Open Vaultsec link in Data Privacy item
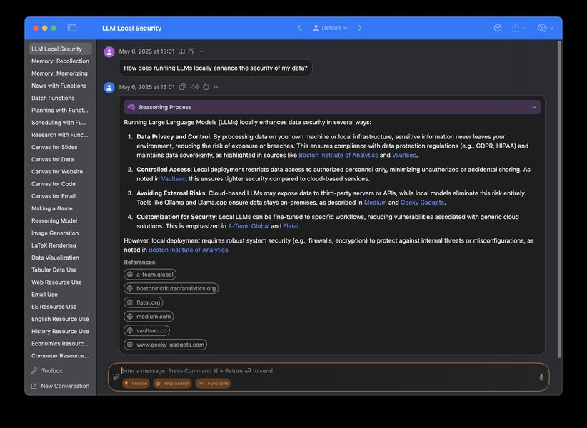The image size is (587, 428). (404, 155)
